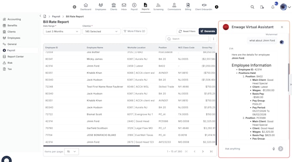
Task: Click the Enwage Assistant red logo
Action: pos(226,27)
